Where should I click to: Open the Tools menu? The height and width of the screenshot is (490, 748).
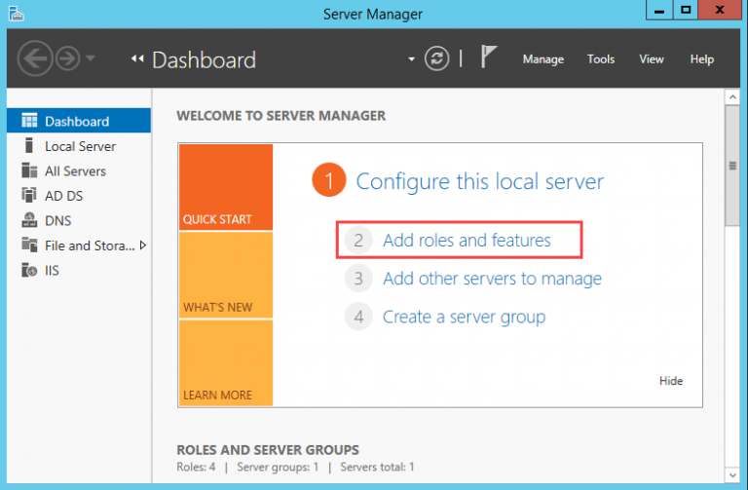[601, 59]
